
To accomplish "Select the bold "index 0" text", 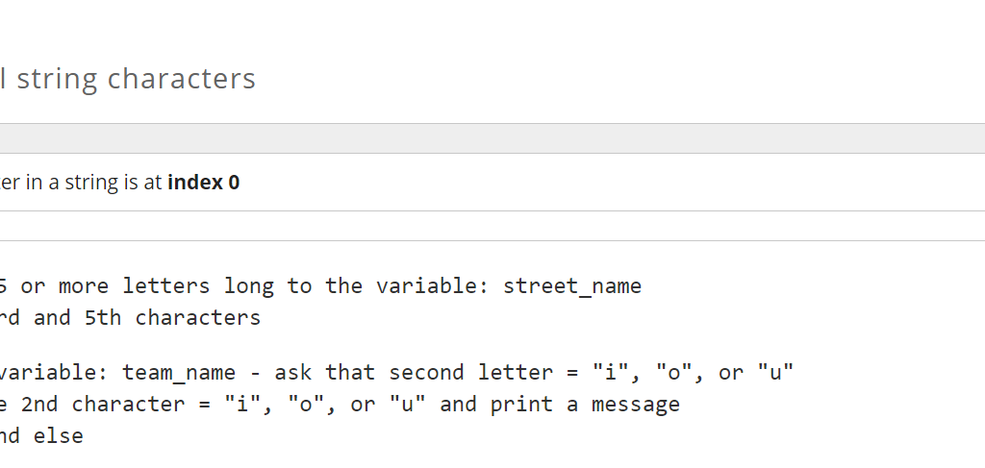I will point(203,183).
